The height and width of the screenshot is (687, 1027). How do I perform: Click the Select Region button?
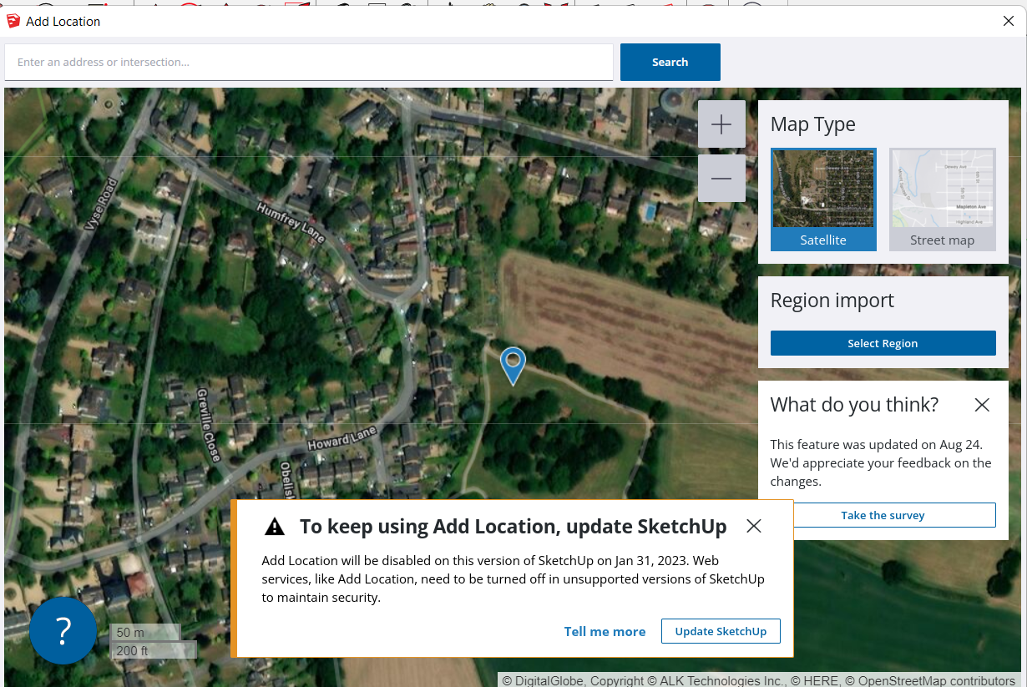pyautogui.click(x=883, y=343)
